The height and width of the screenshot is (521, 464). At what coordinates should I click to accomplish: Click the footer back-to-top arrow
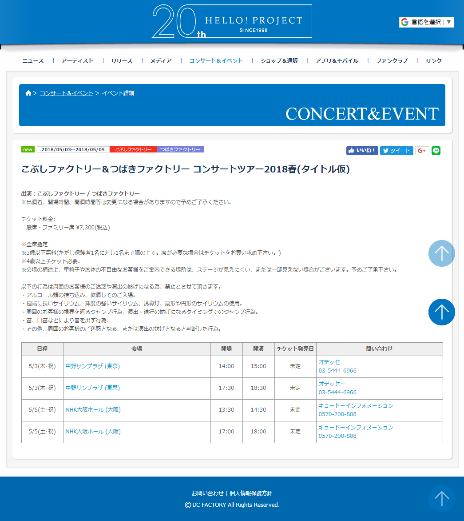tap(442, 499)
